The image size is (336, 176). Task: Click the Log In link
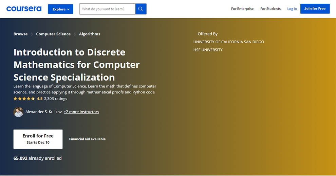292,9
